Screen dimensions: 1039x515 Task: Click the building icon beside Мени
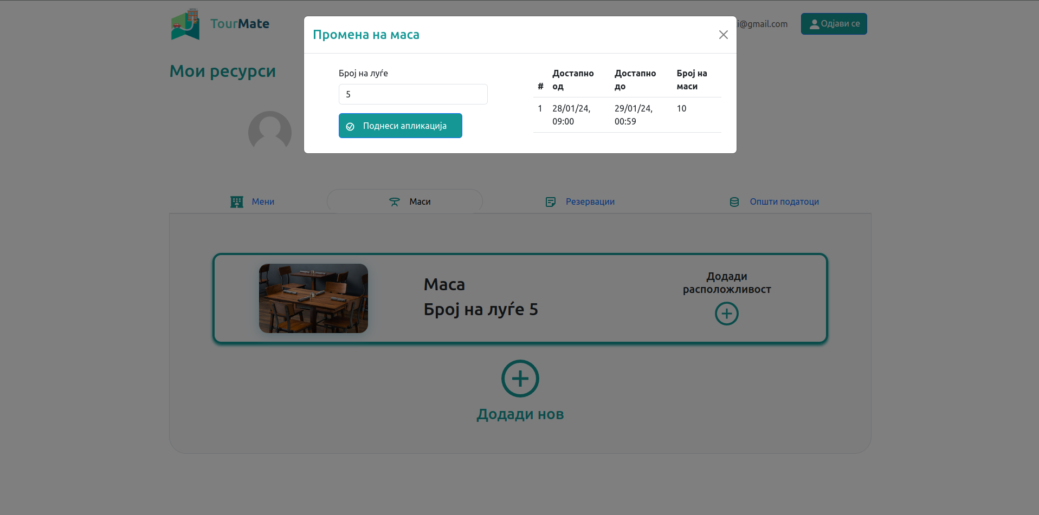pyautogui.click(x=237, y=202)
